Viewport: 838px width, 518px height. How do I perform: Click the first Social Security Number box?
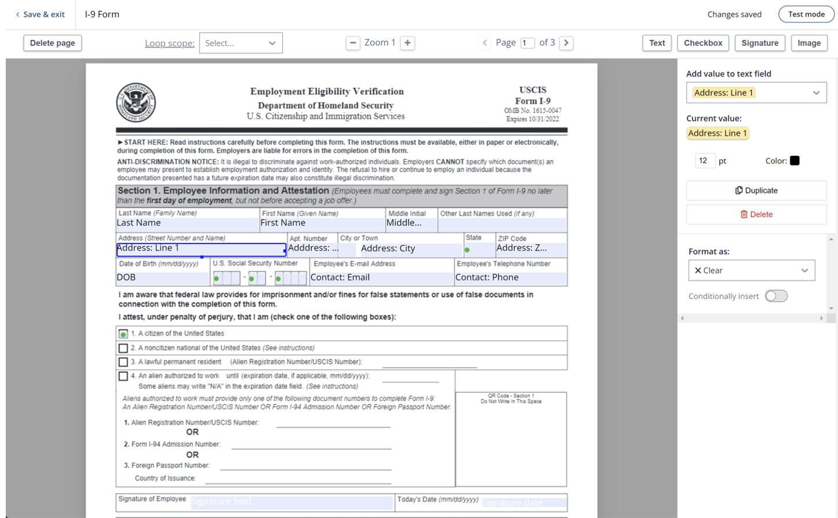pos(227,278)
